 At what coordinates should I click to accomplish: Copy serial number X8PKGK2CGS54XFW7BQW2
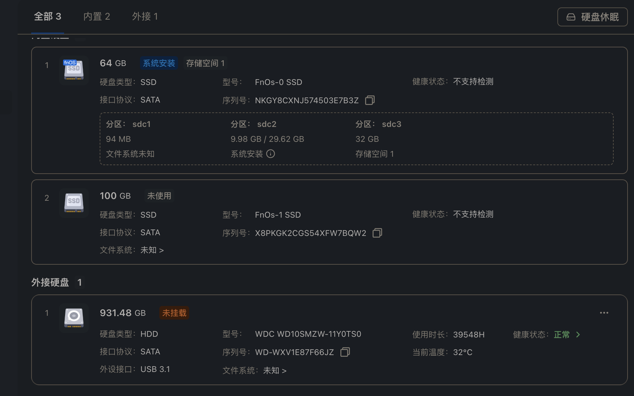(377, 233)
